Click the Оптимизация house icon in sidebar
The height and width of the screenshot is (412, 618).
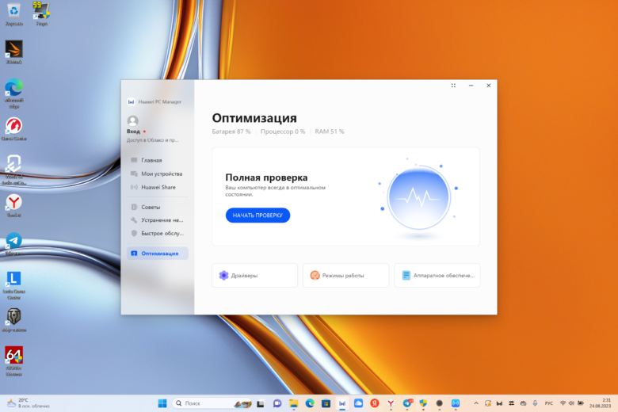pyautogui.click(x=134, y=254)
